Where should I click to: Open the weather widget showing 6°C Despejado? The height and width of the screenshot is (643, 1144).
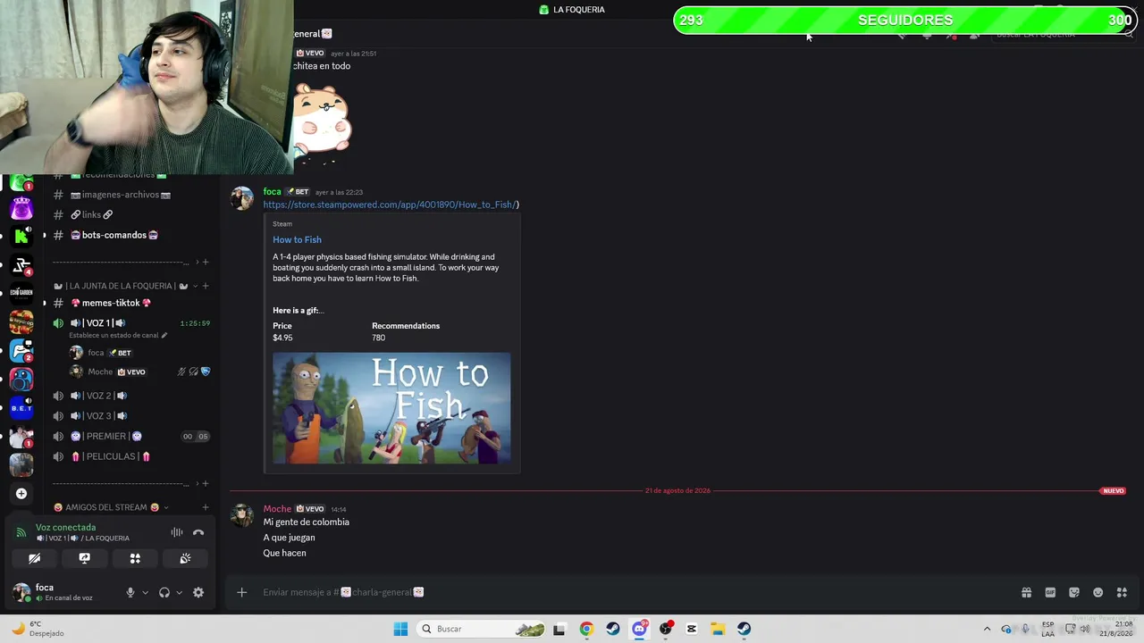pyautogui.click(x=38, y=629)
